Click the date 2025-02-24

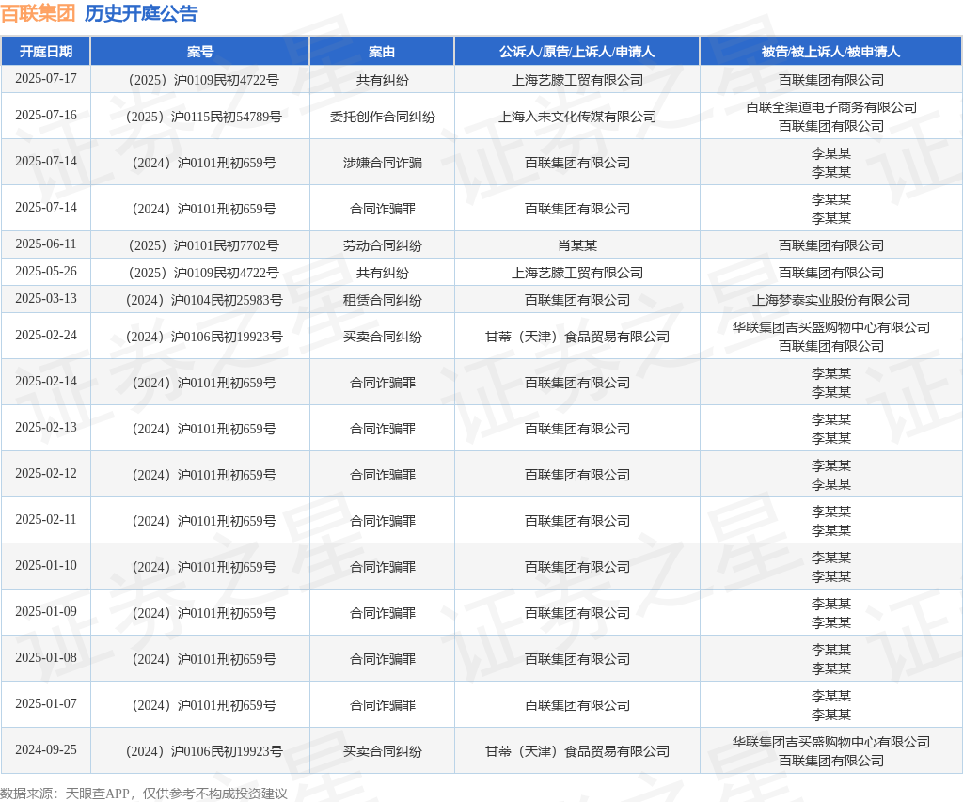point(46,336)
